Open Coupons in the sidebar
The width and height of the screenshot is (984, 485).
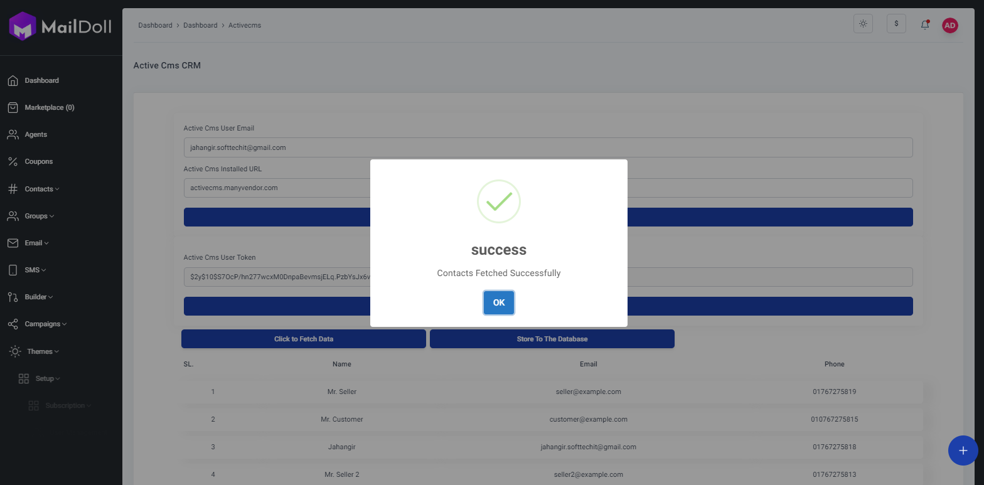point(39,161)
